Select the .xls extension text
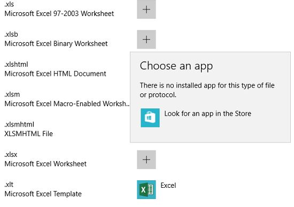The height and width of the screenshot is (207, 294). pos(9,4)
